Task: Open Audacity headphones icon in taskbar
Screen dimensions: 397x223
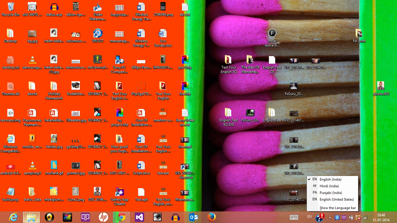Action: click(x=176, y=217)
